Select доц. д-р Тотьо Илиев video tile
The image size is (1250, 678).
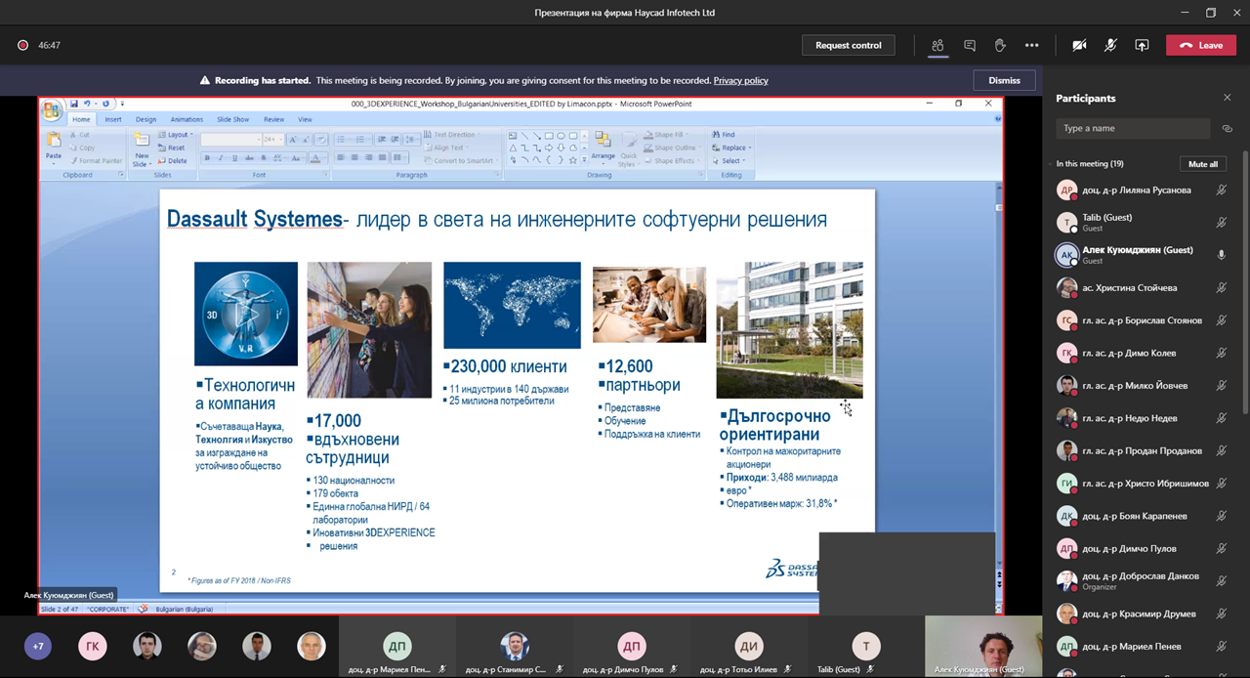(749, 647)
